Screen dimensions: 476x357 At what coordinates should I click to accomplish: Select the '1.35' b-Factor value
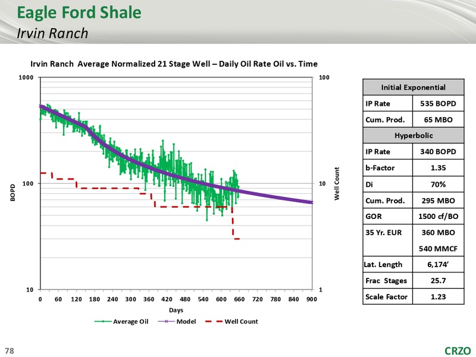[x=438, y=168]
